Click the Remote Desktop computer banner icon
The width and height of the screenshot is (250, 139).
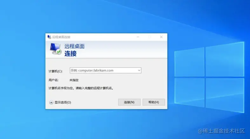click(x=56, y=49)
